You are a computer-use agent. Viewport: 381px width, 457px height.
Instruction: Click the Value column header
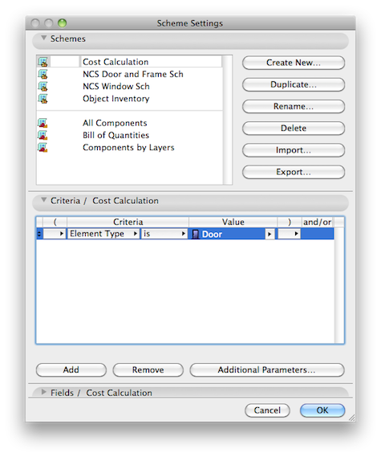click(233, 222)
